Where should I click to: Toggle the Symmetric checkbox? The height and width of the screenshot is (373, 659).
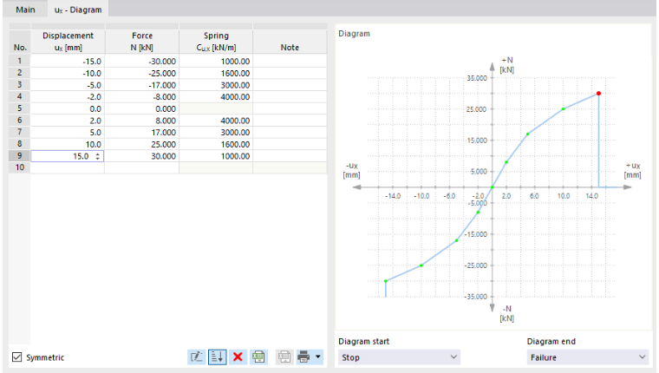tap(16, 357)
